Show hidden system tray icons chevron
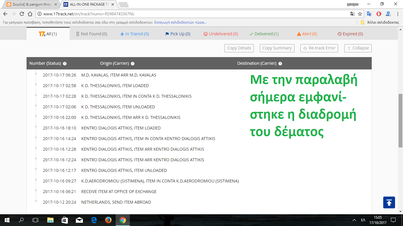 [354, 220]
